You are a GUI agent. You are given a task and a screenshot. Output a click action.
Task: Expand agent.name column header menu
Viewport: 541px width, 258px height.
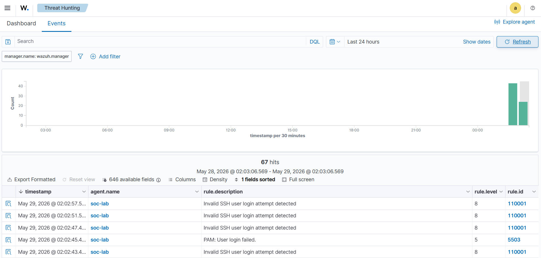tap(197, 192)
